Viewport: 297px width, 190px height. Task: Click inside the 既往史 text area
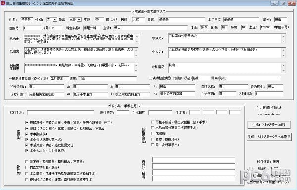79,52
